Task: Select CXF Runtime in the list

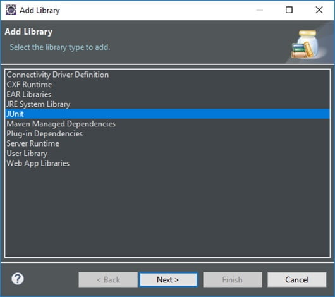Action: pyautogui.click(x=167, y=85)
